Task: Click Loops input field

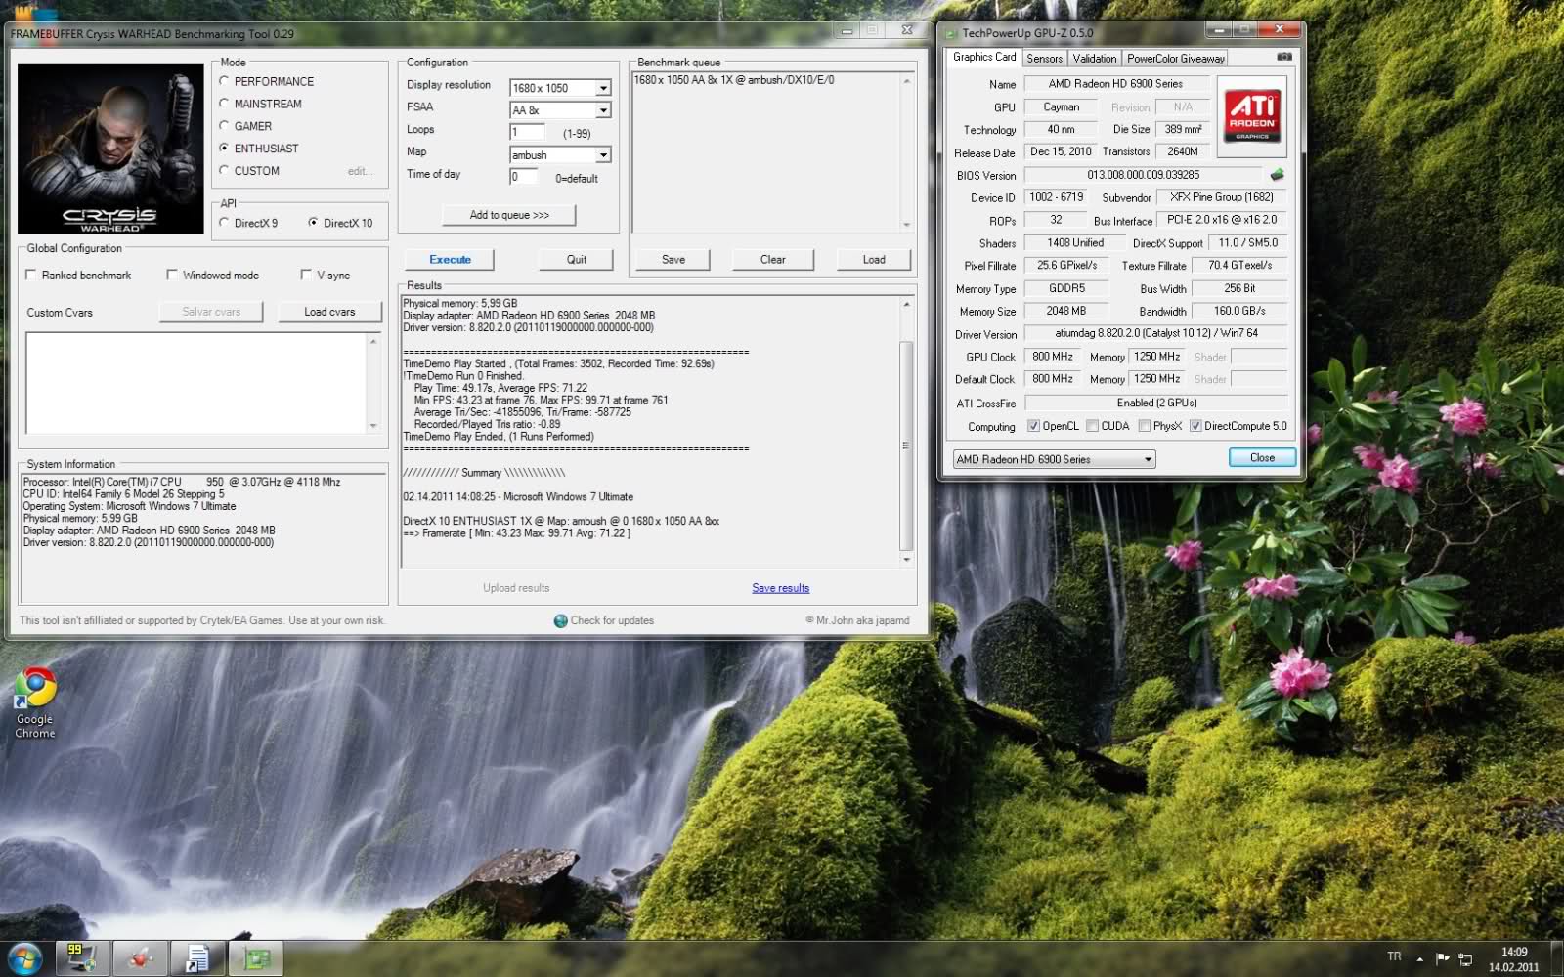Action: point(527,132)
